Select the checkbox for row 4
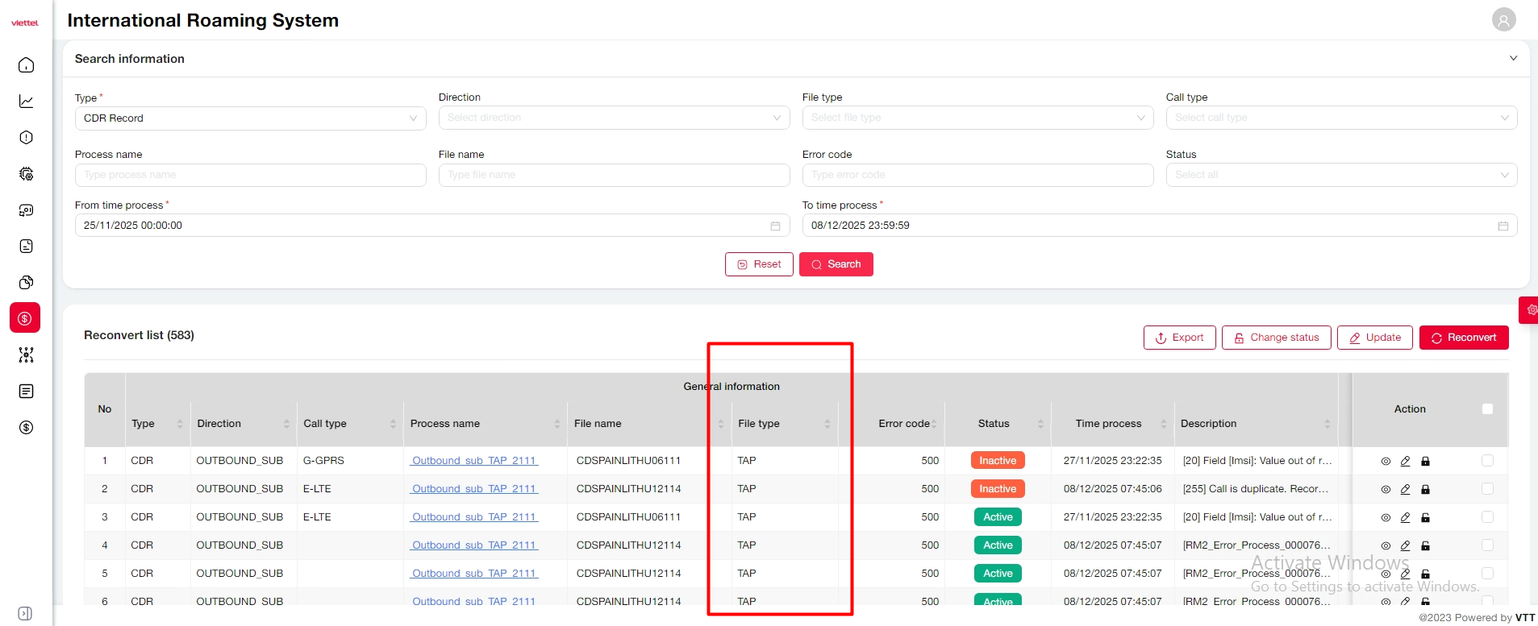 tap(1487, 545)
